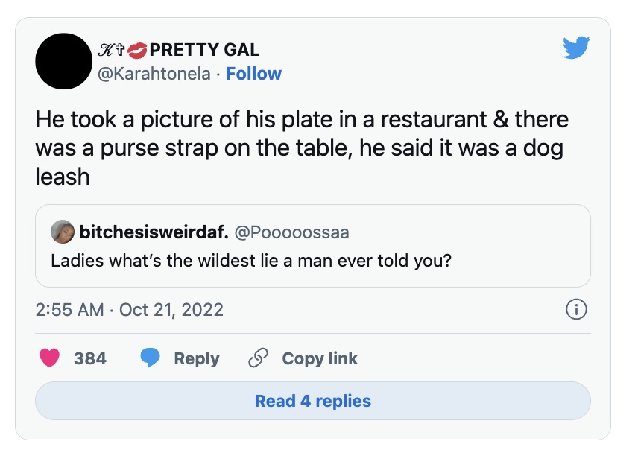The image size is (635, 453).
Task: Click the Reply text label
Action: coord(196,358)
